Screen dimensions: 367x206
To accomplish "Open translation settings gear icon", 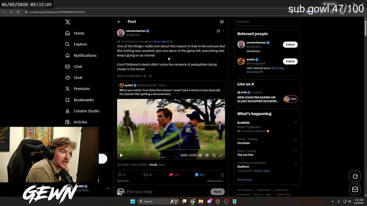I will [x=171, y=41].
